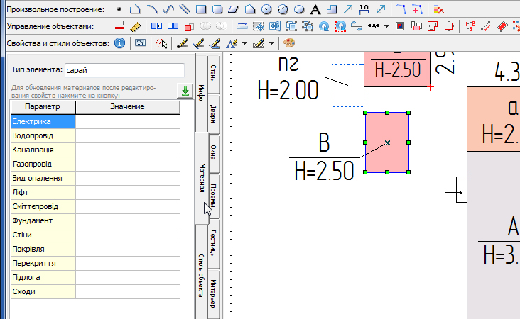This screenshot has width=520, height=319.
Task: Open the hatch fill style dropdown arrow
Action: click(x=271, y=43)
